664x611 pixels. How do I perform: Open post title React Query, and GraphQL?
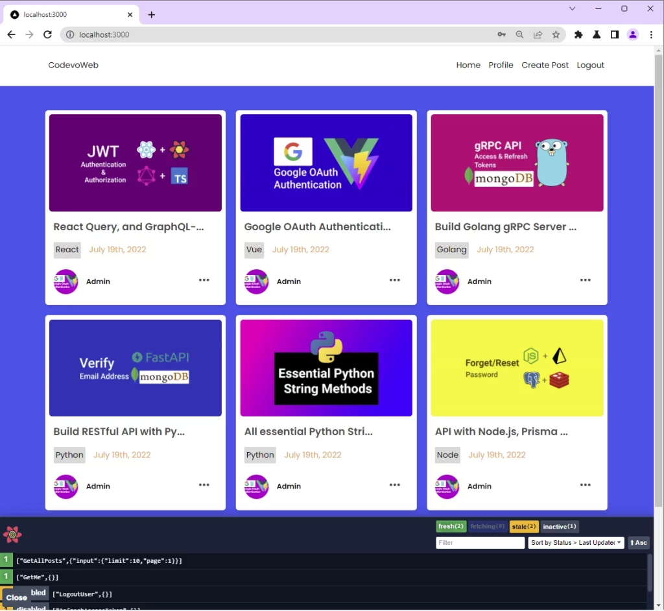coord(128,227)
